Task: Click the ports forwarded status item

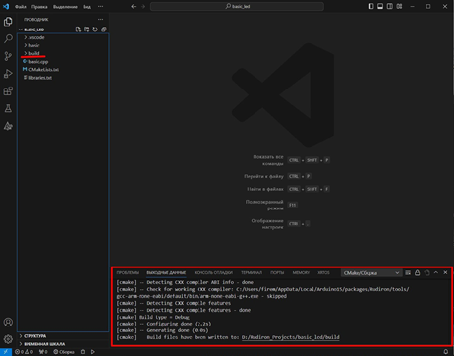Action: click(43, 352)
